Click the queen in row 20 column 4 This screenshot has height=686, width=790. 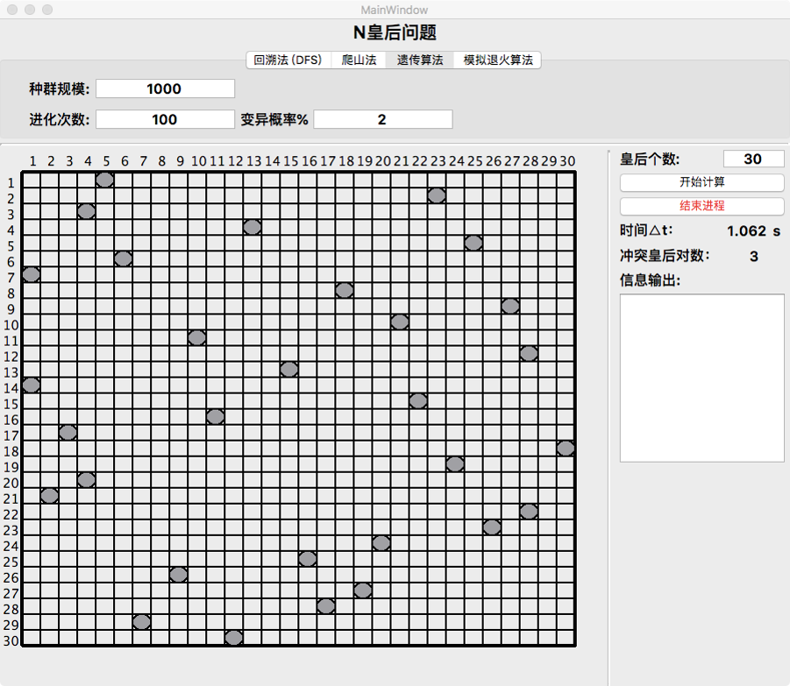point(86,479)
